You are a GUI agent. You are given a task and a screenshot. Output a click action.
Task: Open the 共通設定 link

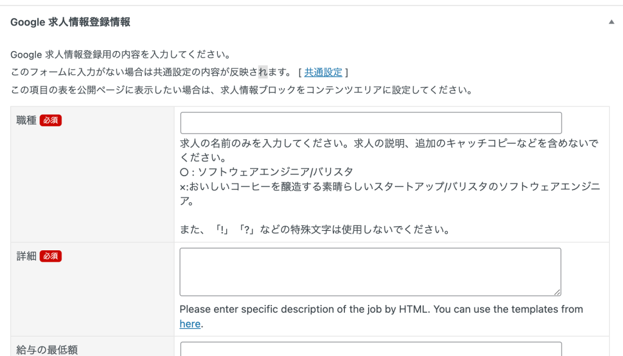[x=323, y=72]
